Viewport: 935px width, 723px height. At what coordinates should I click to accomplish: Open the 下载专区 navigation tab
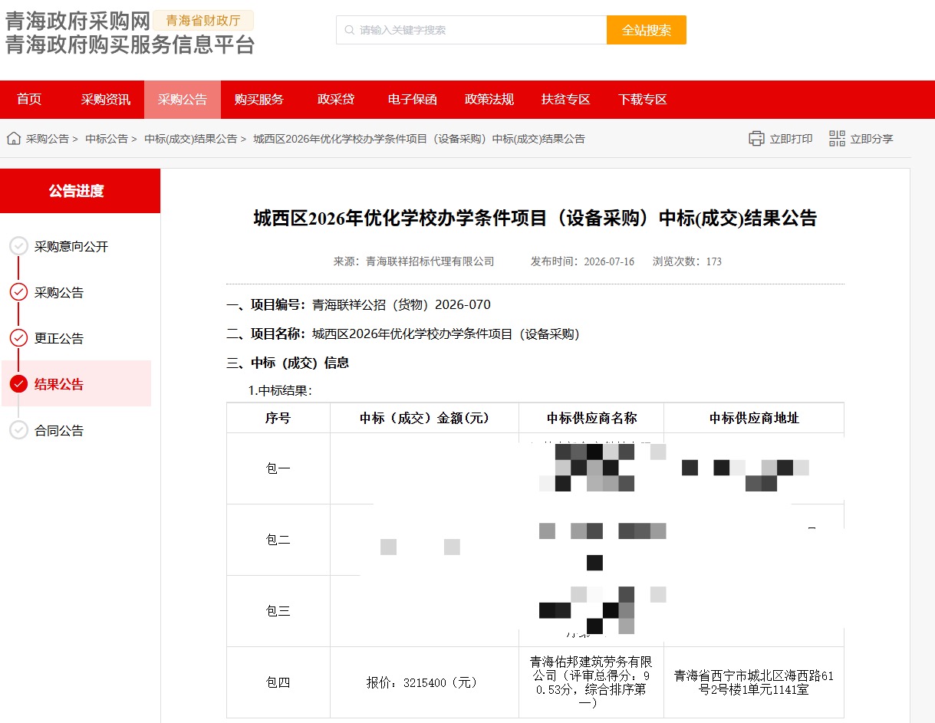point(643,100)
